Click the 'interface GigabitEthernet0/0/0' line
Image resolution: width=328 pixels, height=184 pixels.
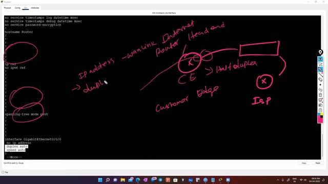pos(33,139)
